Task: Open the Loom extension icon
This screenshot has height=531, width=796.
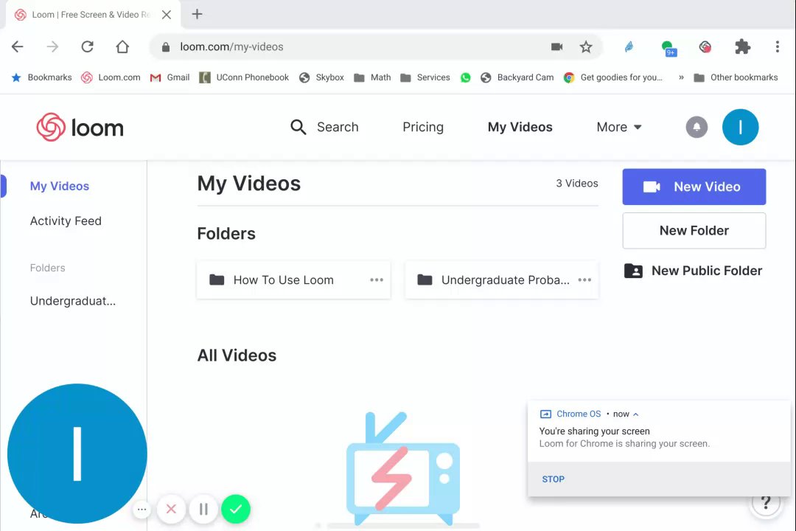Action: click(705, 47)
